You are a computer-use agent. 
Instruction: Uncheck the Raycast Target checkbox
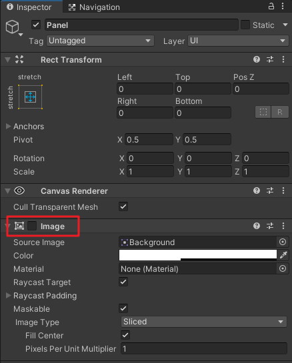123,282
